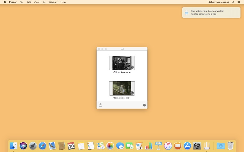Viewport: 244px width, 152px height.
Task: Open App Store in dock
Action: point(187,146)
